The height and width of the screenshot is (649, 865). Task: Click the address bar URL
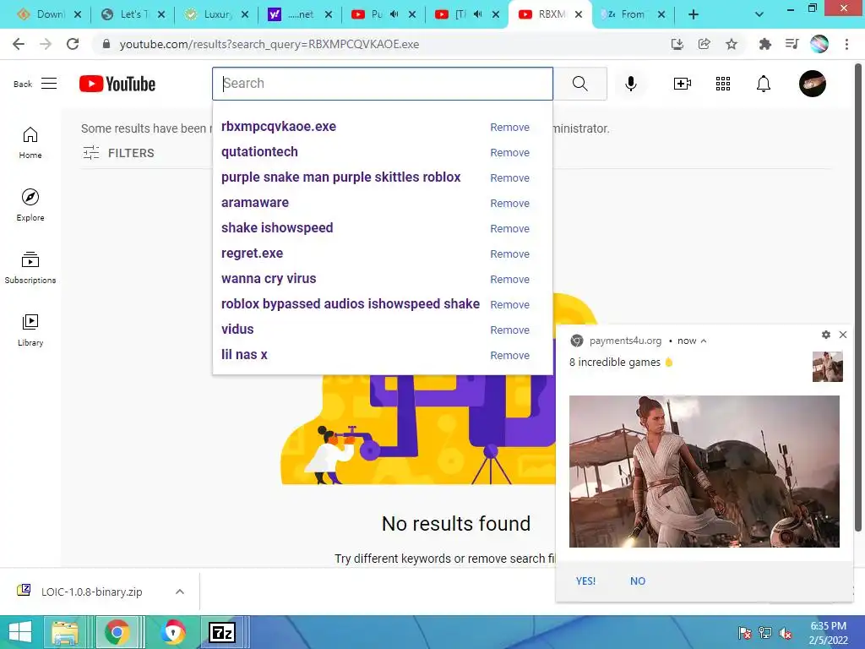[x=269, y=44]
